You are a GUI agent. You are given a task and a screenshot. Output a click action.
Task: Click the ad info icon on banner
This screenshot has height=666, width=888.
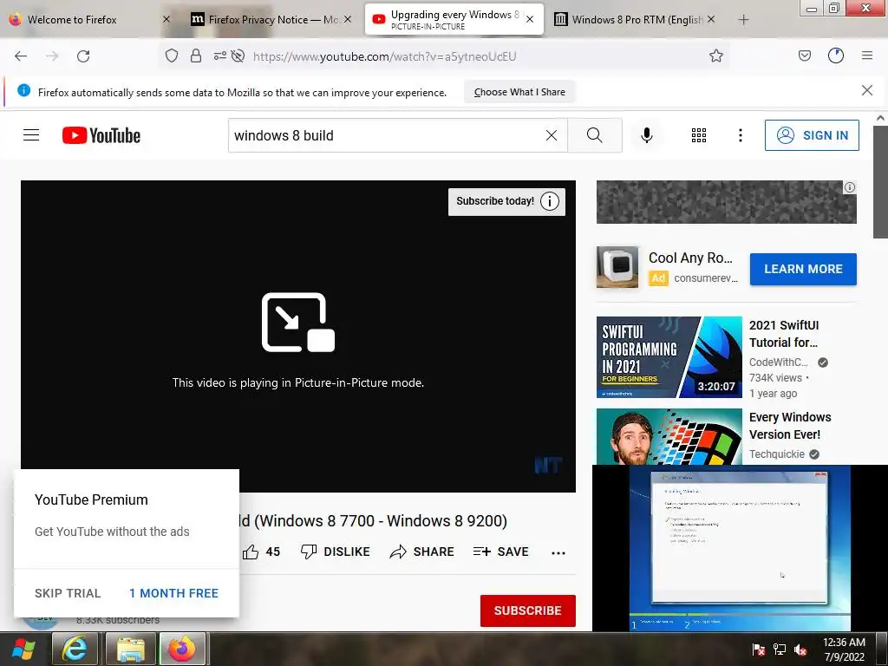(850, 187)
